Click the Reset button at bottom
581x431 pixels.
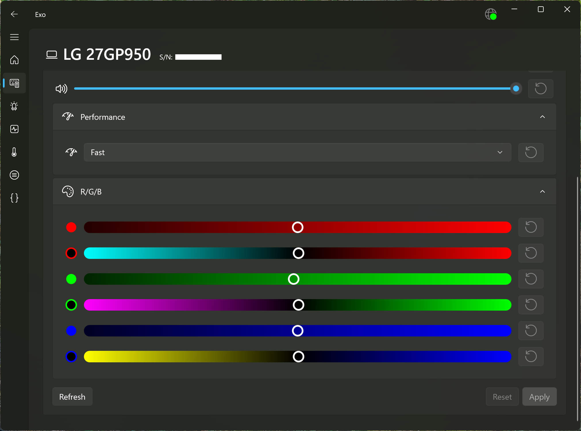pos(502,397)
